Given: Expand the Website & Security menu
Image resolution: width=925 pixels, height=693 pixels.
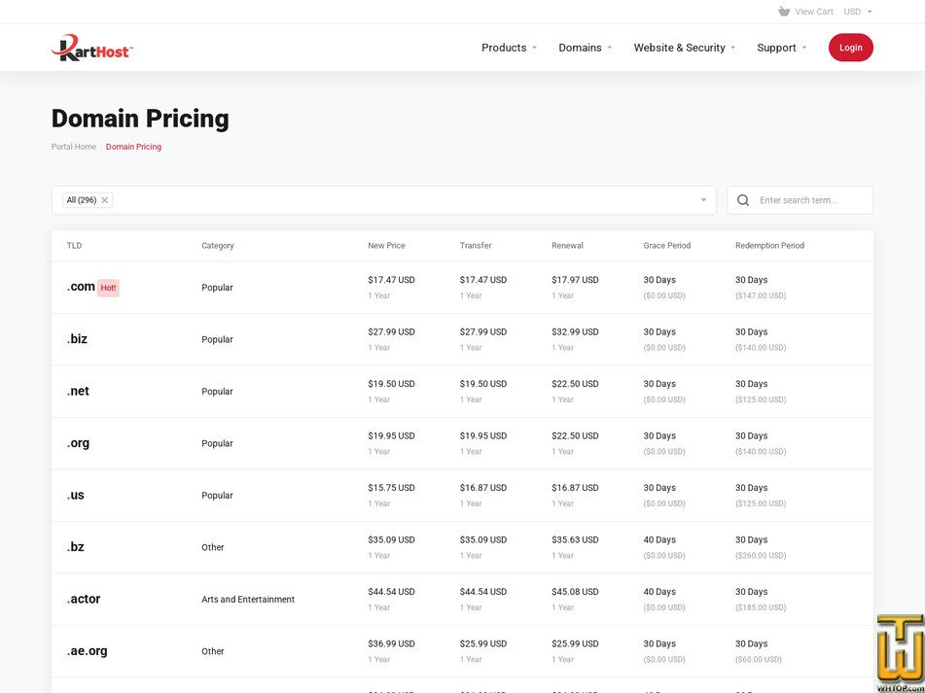Looking at the screenshot, I should coord(685,48).
